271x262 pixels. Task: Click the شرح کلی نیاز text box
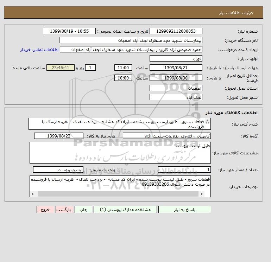coord(120,124)
